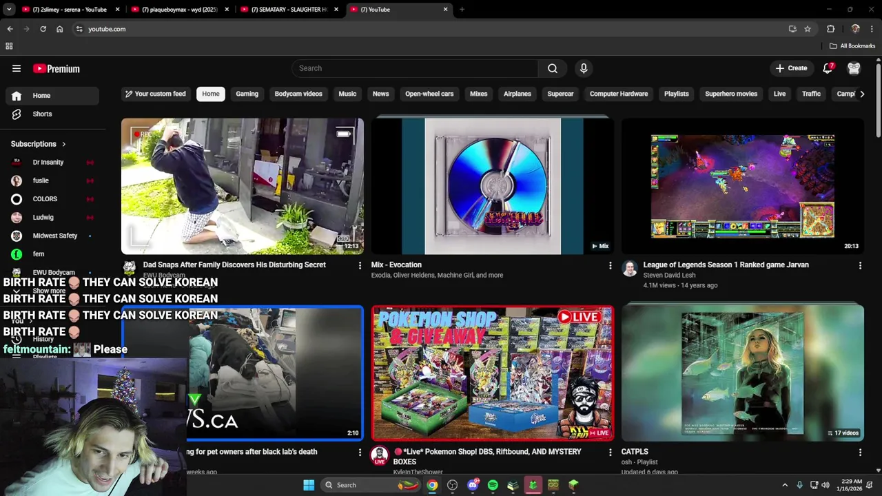Open Discord from the taskbar
Image resolution: width=882 pixels, height=496 pixels.
click(473, 485)
